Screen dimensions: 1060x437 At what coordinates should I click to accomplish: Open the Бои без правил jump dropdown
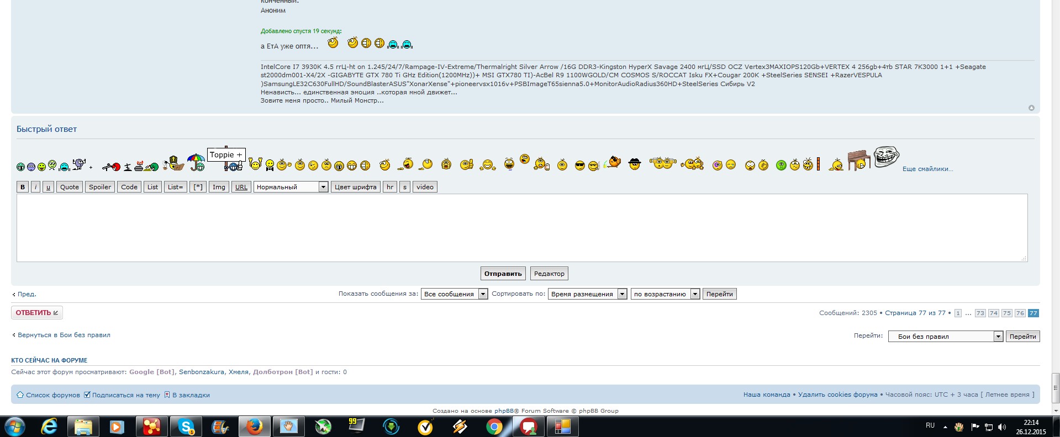945,337
